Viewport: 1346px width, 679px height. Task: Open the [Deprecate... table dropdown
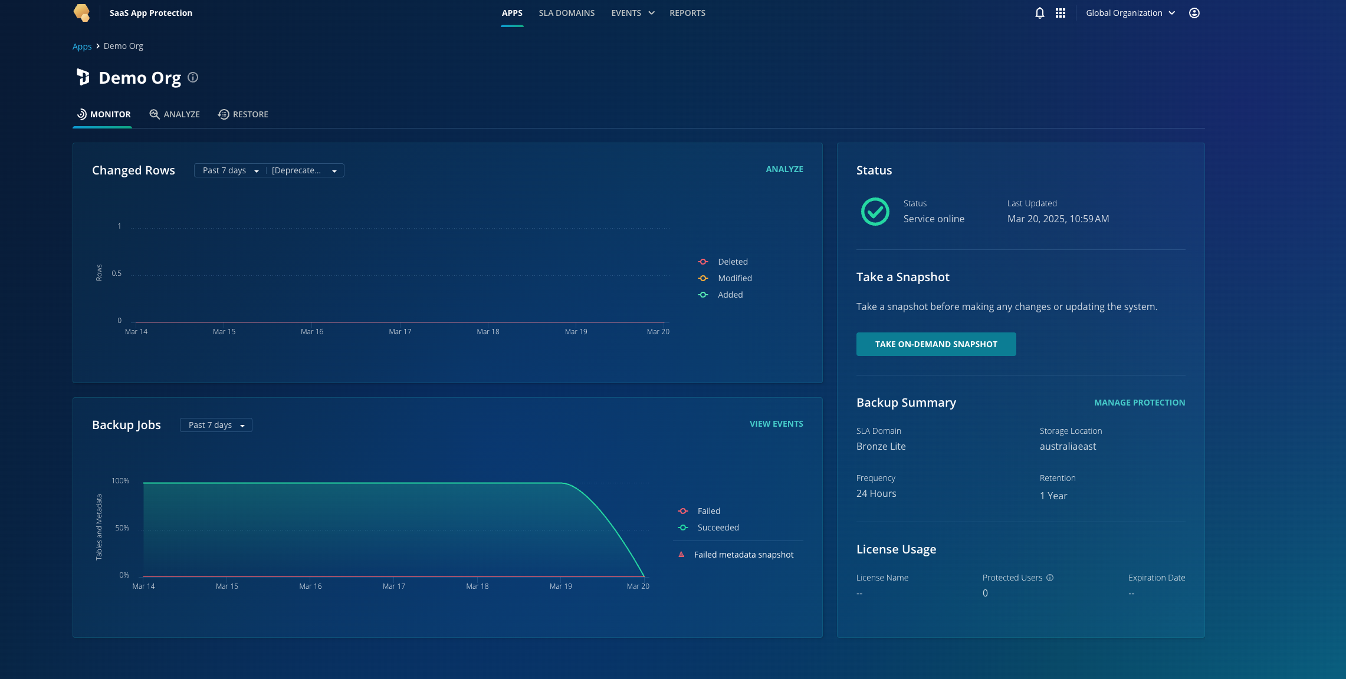304,170
